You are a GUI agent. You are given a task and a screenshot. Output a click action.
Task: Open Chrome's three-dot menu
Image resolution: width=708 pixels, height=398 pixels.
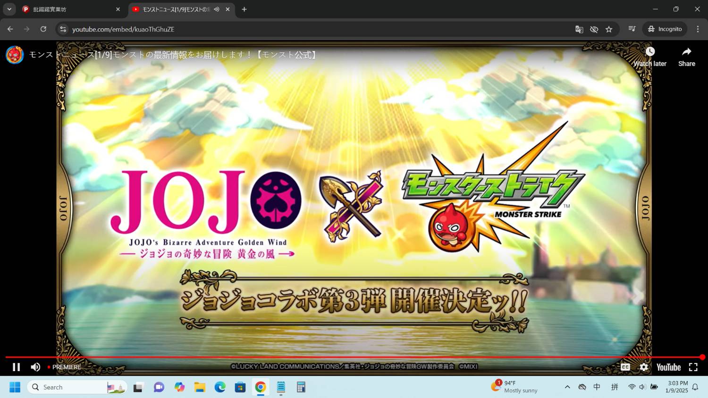(x=699, y=29)
